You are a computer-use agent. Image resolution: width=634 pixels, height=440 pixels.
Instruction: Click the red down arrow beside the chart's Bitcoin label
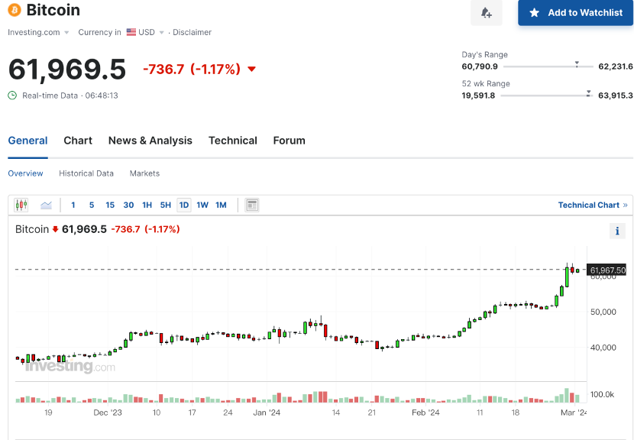tap(56, 229)
